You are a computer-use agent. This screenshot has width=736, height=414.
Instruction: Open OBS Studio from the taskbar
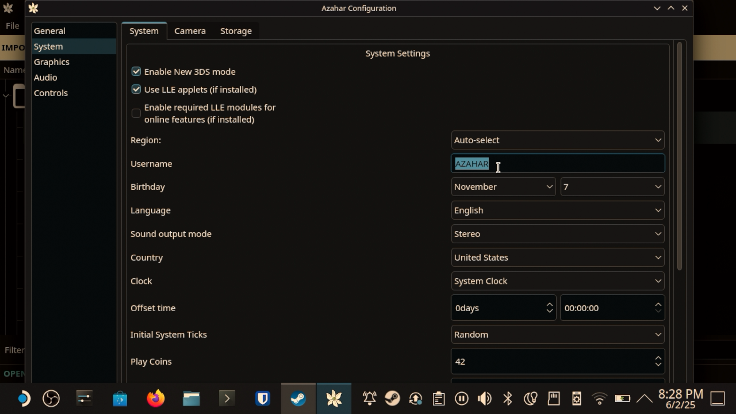pyautogui.click(x=51, y=399)
